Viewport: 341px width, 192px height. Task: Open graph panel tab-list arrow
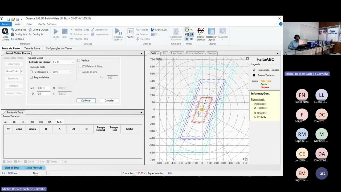(x=278, y=53)
